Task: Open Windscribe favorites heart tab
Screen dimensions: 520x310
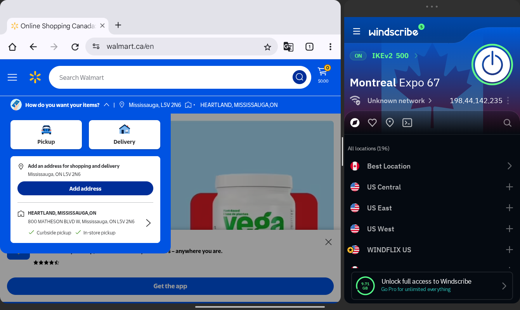Action: 372,123
